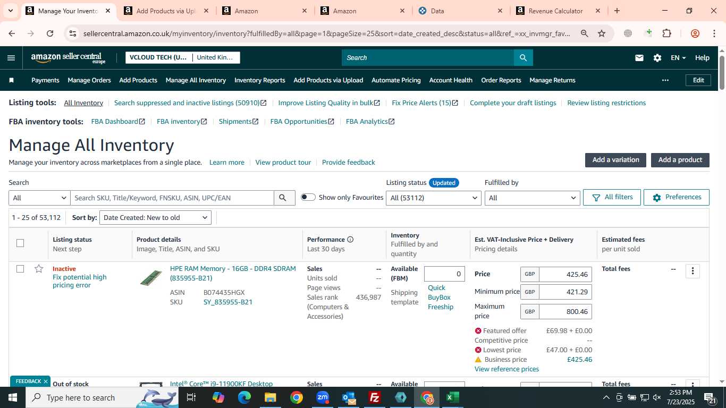
Task: Click View reference prices link
Action: coord(506,369)
